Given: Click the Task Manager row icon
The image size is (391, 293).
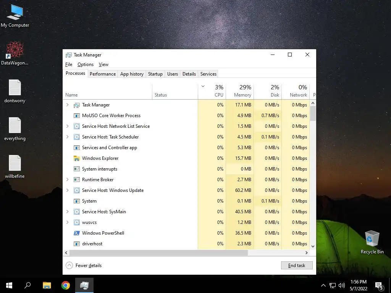Looking at the screenshot, I should click(76, 105).
